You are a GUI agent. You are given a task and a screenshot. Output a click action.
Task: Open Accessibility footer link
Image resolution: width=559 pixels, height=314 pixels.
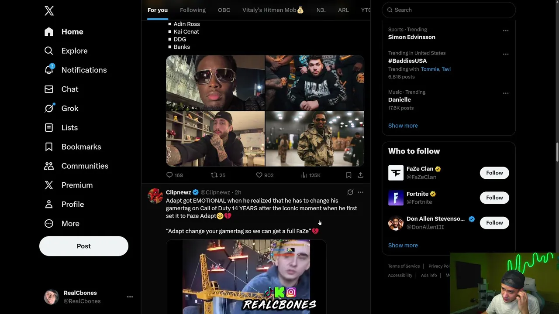pyautogui.click(x=400, y=275)
